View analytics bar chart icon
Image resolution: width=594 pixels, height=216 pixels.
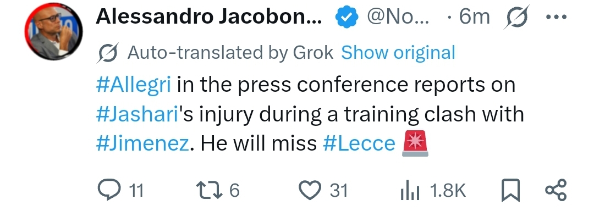click(410, 190)
